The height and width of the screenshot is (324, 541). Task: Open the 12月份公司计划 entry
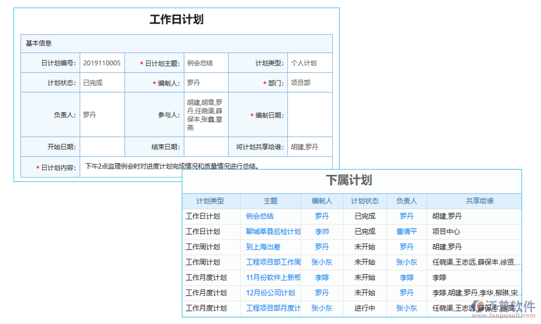(269, 293)
